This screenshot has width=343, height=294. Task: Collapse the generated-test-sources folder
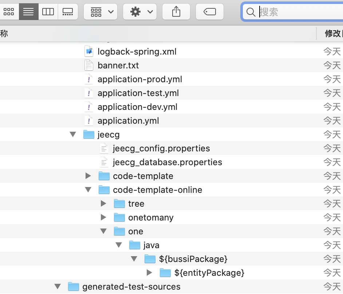click(x=58, y=286)
